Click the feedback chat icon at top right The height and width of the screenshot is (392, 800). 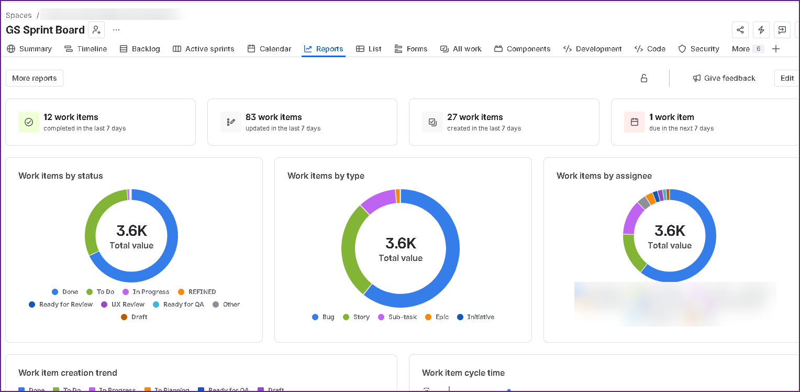[782, 30]
